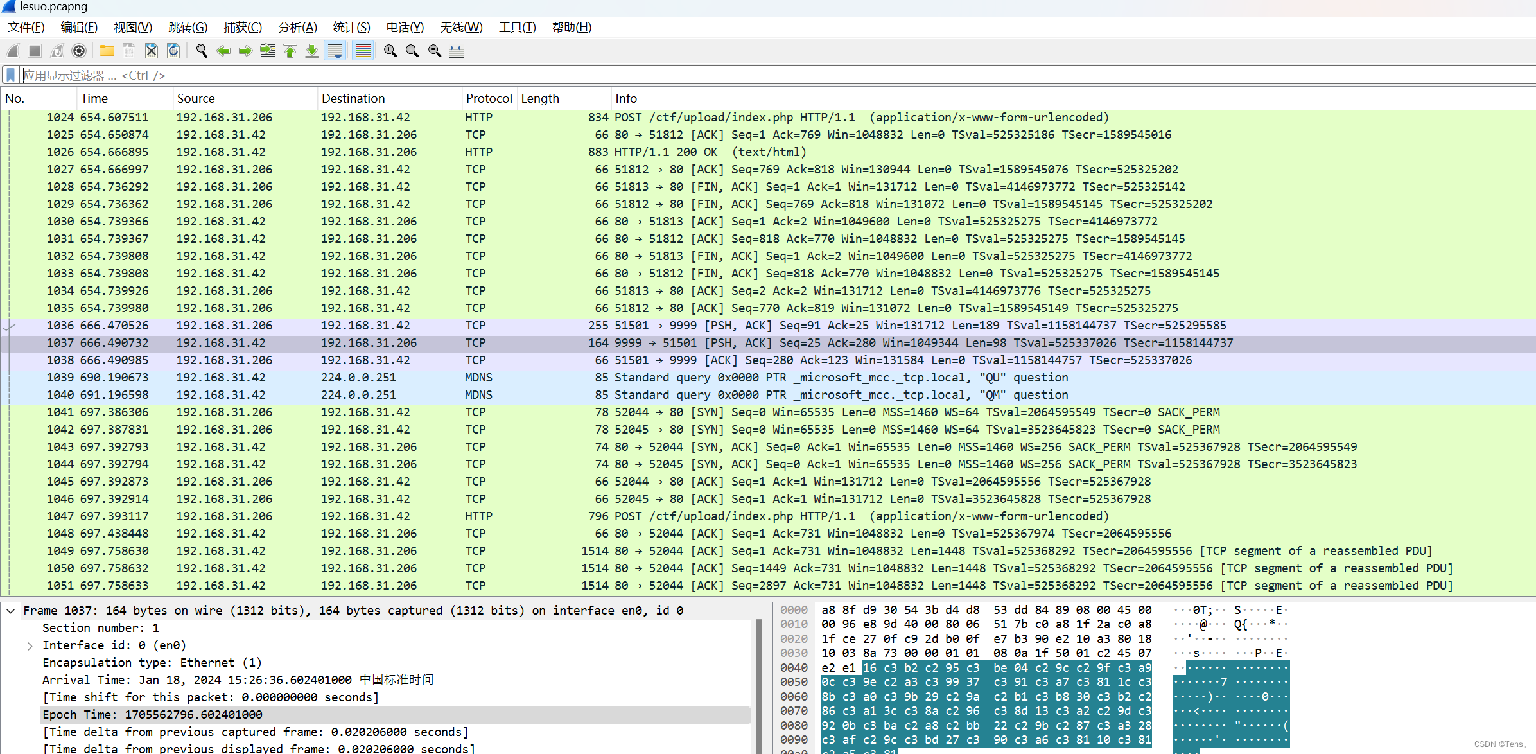Viewport: 1536px width, 754px height.
Task: Click the capture options gear icon
Action: 79,51
